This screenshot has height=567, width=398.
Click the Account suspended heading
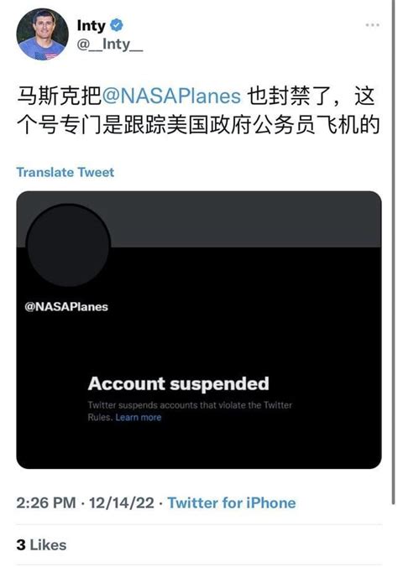point(178,383)
